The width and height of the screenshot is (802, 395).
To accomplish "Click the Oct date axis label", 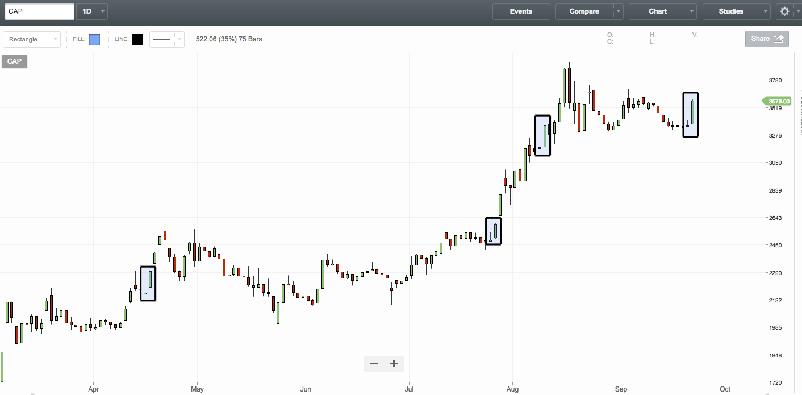I will pos(724,390).
